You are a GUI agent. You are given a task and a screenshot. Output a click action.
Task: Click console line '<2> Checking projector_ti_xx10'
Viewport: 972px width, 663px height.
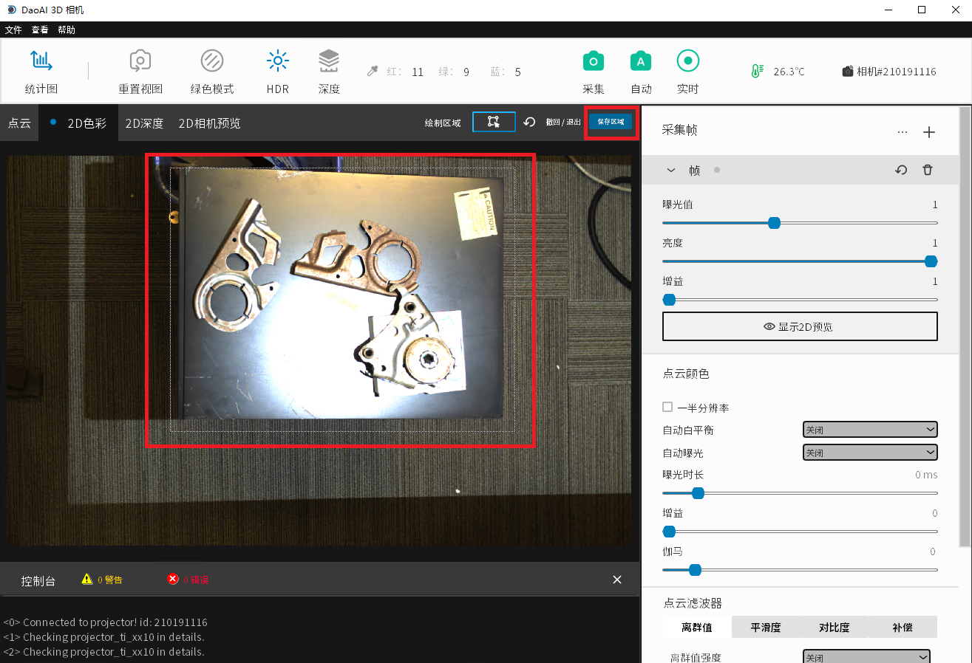click(x=103, y=652)
